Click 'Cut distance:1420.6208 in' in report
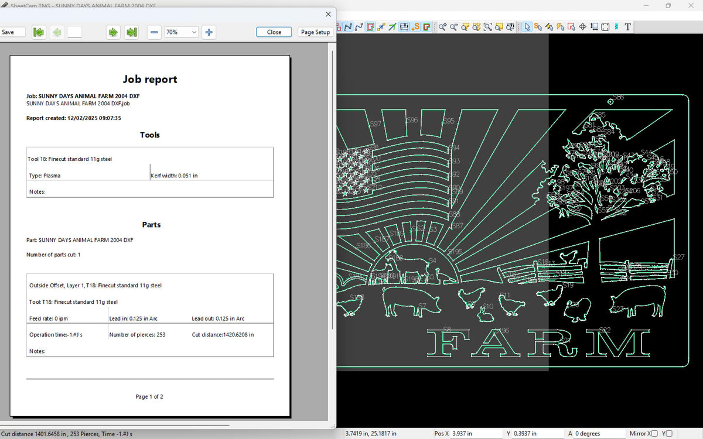 [223, 335]
